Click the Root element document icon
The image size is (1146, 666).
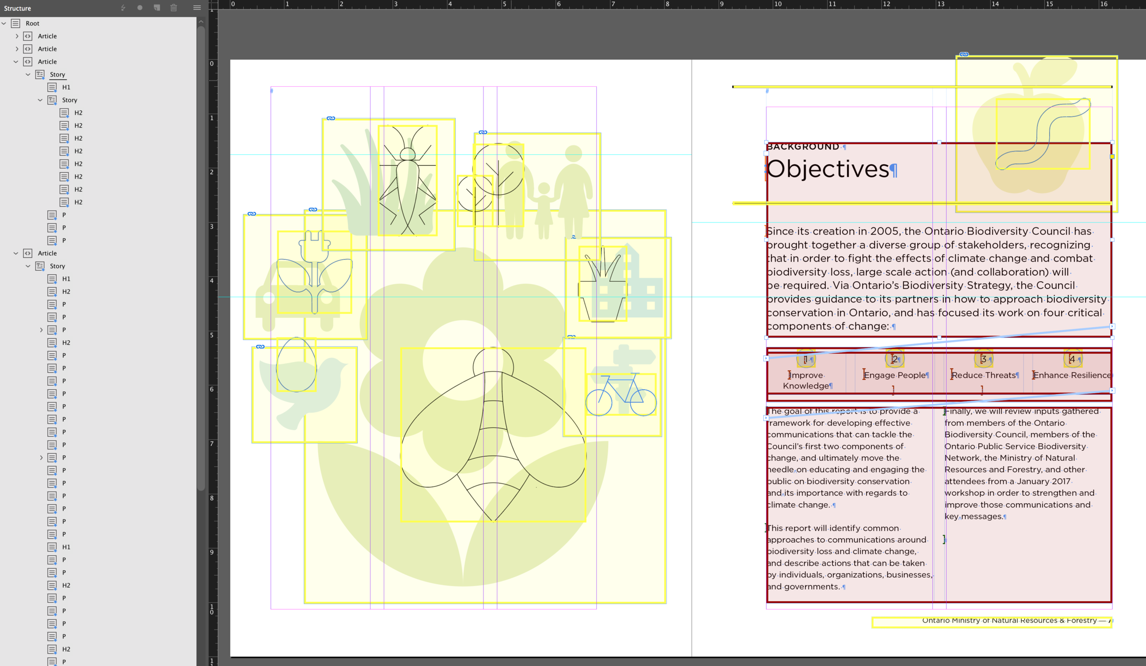pos(16,23)
